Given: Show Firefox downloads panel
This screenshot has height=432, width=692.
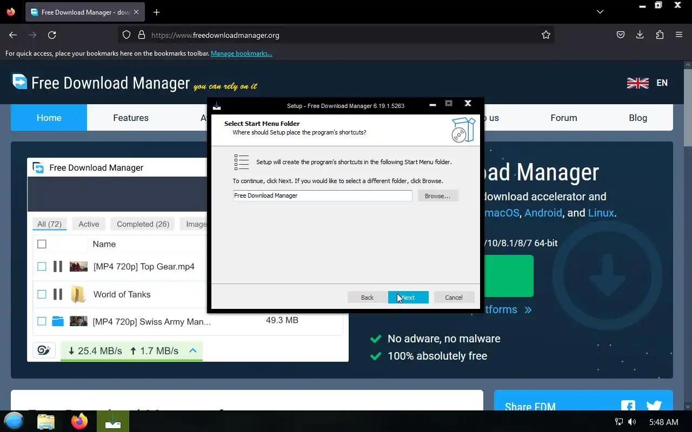Looking at the screenshot, I should (640, 35).
